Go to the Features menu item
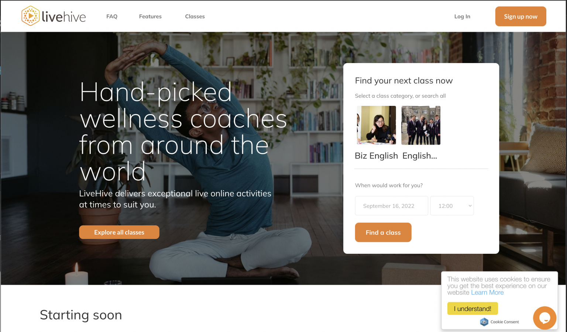 [150, 16]
